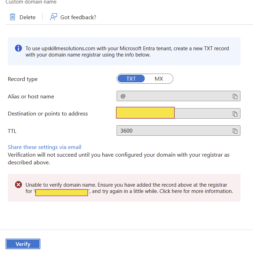Open the Got feedback? label
The image size is (253, 254).
(x=78, y=17)
